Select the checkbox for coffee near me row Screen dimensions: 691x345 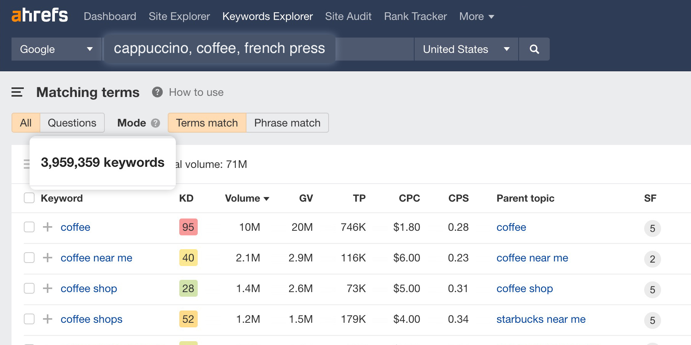coord(29,258)
